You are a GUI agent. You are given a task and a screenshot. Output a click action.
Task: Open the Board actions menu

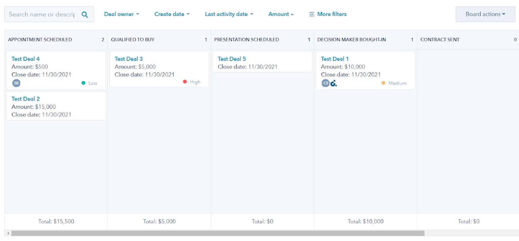tap(485, 14)
